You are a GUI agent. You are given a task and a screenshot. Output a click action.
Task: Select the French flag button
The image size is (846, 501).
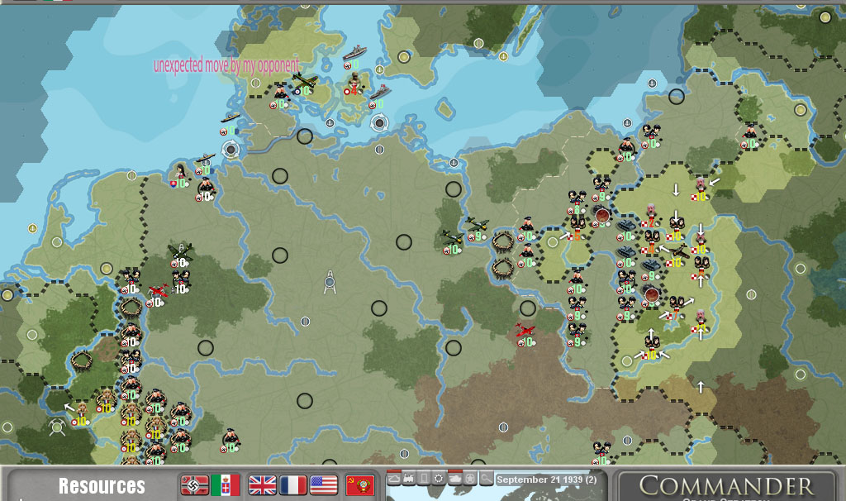(x=293, y=485)
